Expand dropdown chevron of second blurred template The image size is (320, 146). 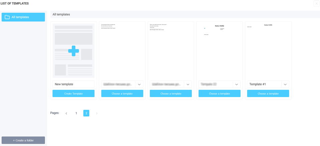click(188, 84)
